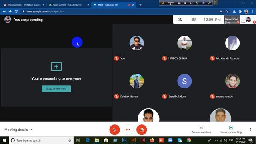Open the notification center icon
This screenshot has height=144, width=256.
tap(250, 140)
